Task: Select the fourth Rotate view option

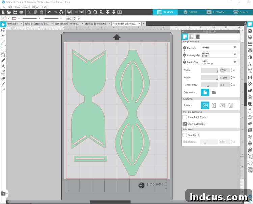Action: coord(231,105)
